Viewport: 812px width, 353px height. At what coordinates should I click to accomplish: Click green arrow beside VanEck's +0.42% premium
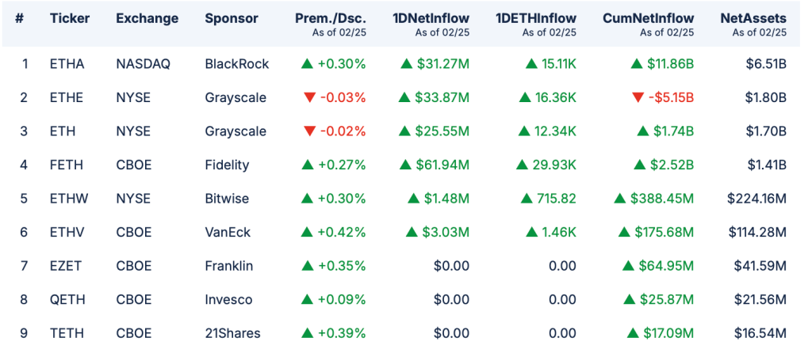(x=308, y=232)
